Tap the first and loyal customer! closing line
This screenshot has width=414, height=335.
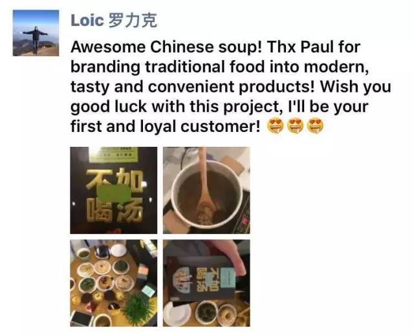click(166, 127)
